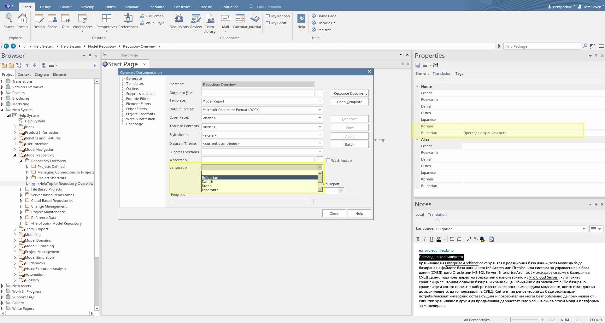Click the zoom slider in the status bar
The height and width of the screenshot is (323, 605).
[x=510, y=320]
